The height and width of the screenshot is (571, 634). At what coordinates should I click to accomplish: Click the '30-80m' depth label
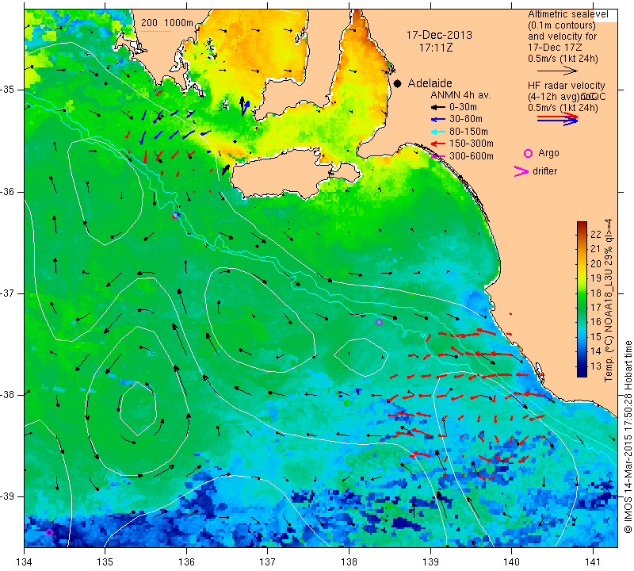tap(466, 120)
